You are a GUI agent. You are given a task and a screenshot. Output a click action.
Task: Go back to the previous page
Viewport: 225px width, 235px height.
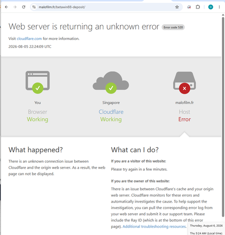coord(7,7)
